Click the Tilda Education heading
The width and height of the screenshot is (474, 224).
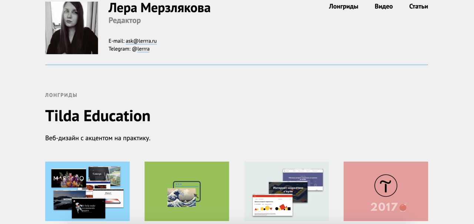[x=97, y=116]
